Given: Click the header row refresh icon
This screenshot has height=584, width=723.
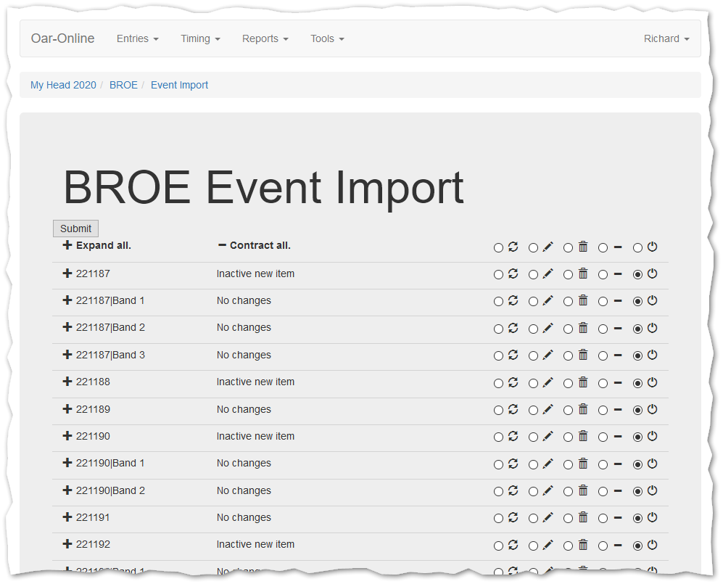Looking at the screenshot, I should point(513,247).
